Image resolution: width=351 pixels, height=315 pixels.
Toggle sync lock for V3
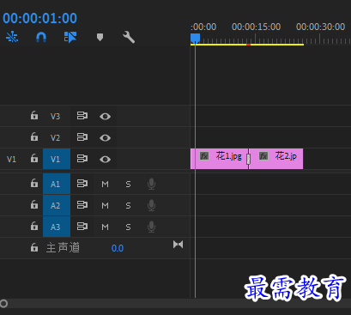(82, 116)
